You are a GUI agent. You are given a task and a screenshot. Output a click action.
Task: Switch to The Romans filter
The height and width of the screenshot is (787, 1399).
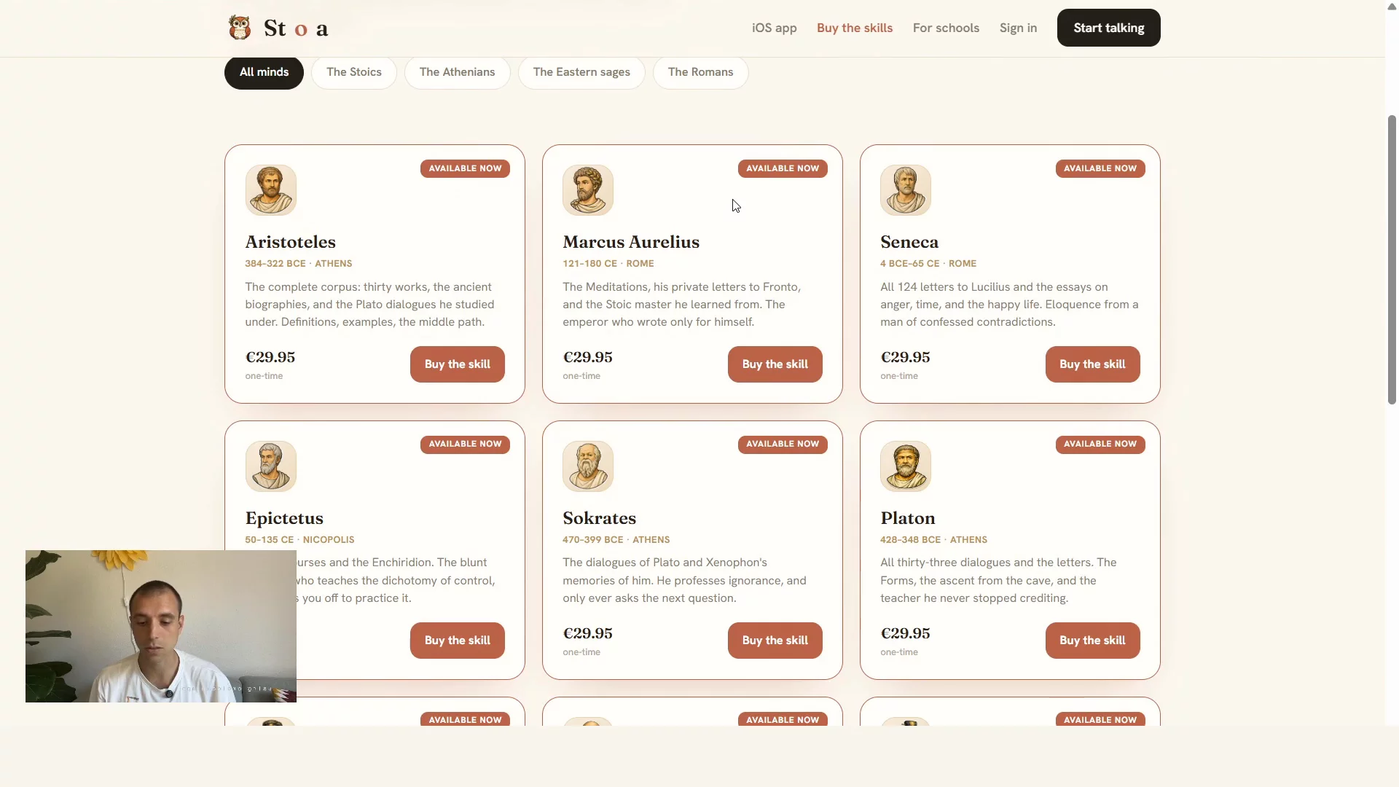click(x=700, y=72)
